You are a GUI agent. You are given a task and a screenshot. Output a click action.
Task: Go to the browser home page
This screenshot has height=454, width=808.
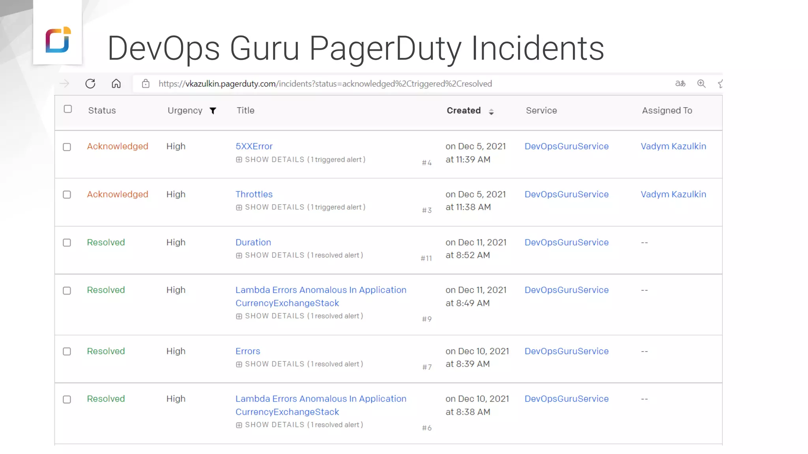(x=116, y=84)
